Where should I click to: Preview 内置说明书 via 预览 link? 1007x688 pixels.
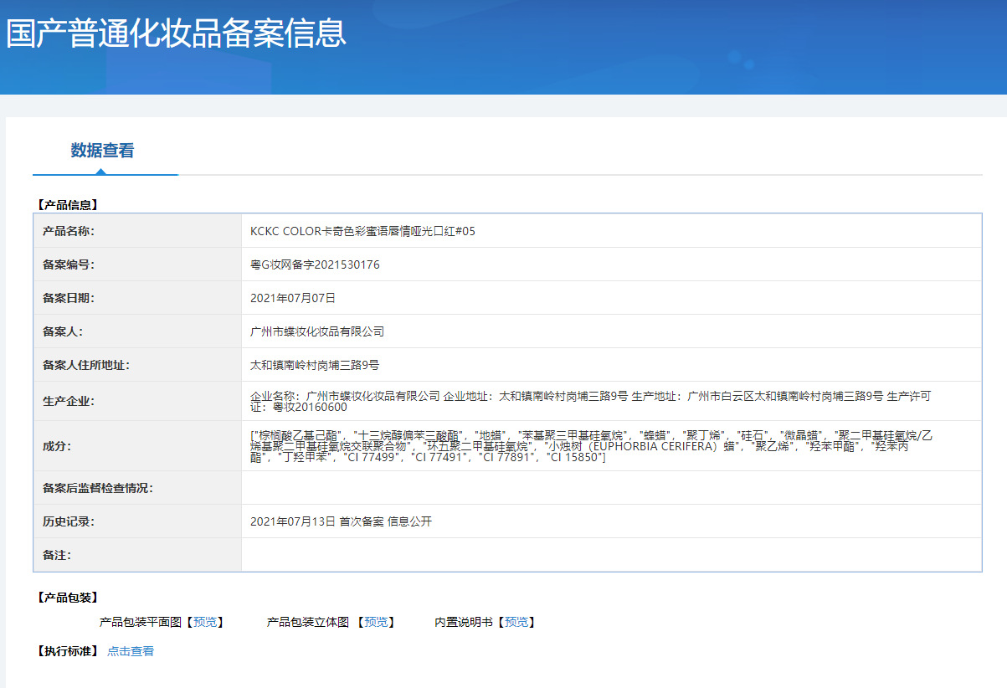point(516,623)
